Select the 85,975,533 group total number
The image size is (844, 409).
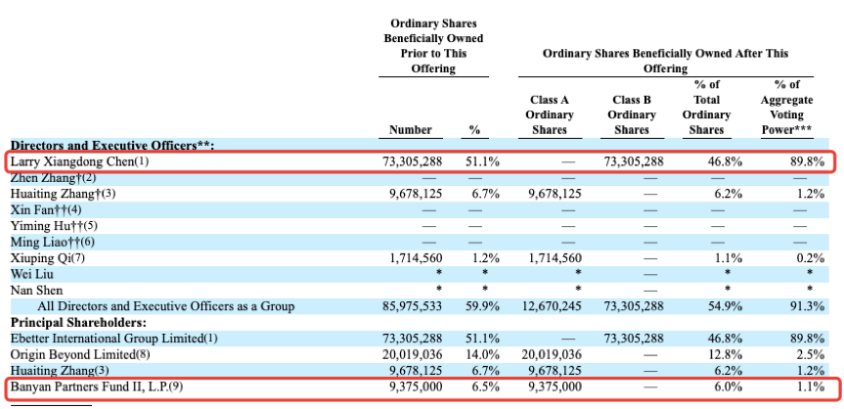[x=411, y=306]
